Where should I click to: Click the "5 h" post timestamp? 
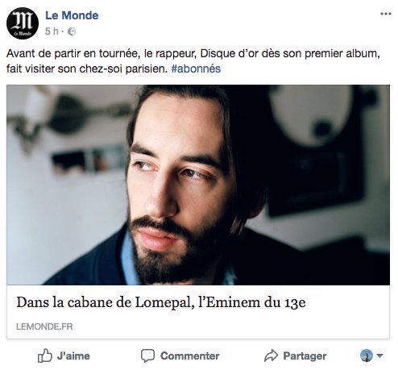(x=52, y=31)
